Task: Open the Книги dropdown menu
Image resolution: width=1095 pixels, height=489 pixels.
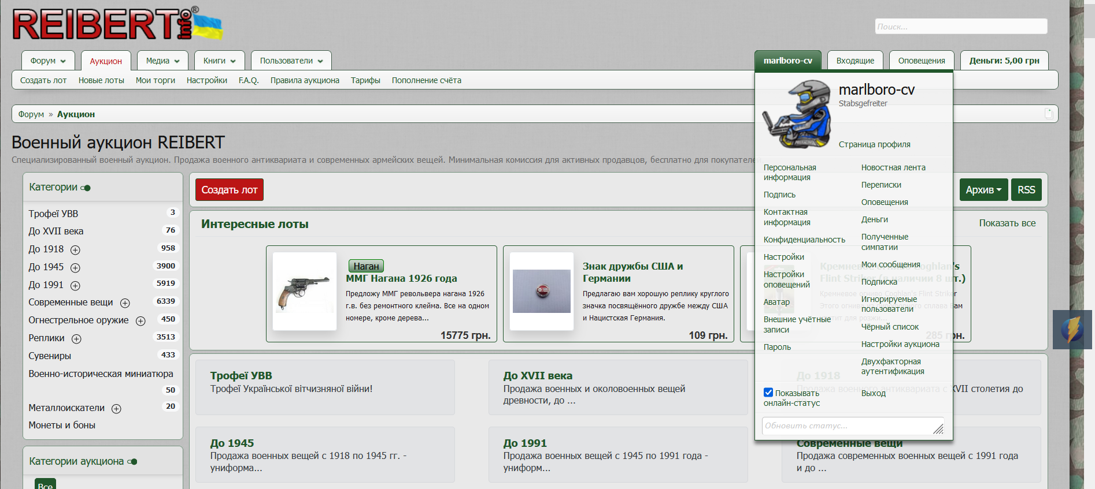Action: 220,61
